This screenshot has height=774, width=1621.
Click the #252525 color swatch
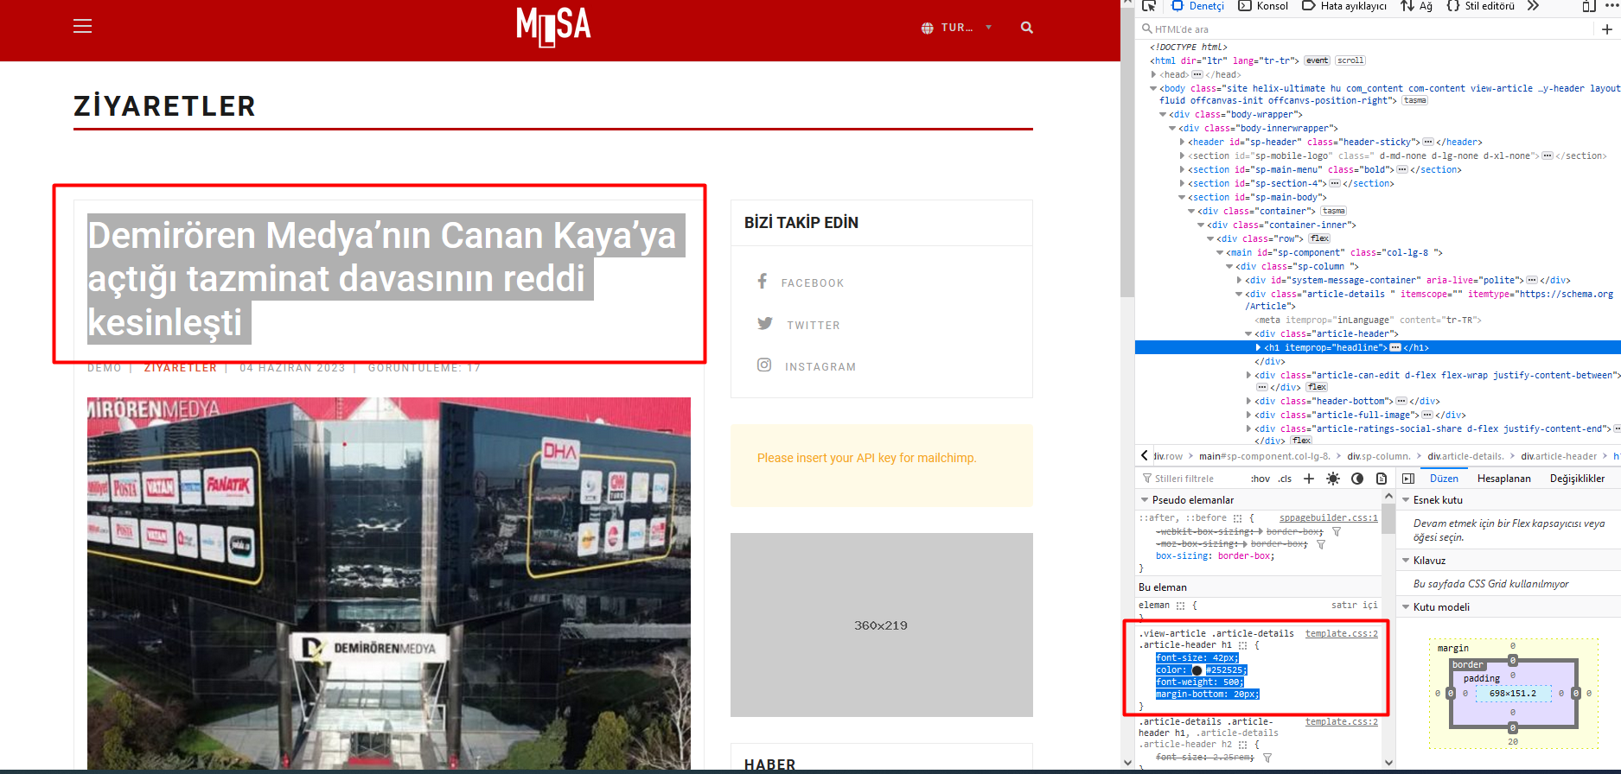coord(1197,670)
